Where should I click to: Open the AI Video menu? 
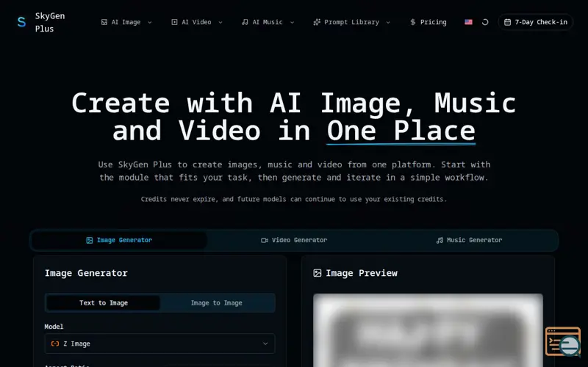197,22
